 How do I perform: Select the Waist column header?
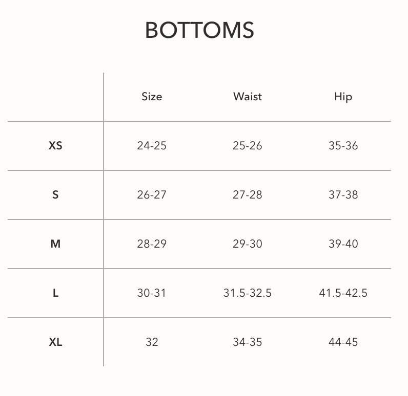pyautogui.click(x=248, y=97)
